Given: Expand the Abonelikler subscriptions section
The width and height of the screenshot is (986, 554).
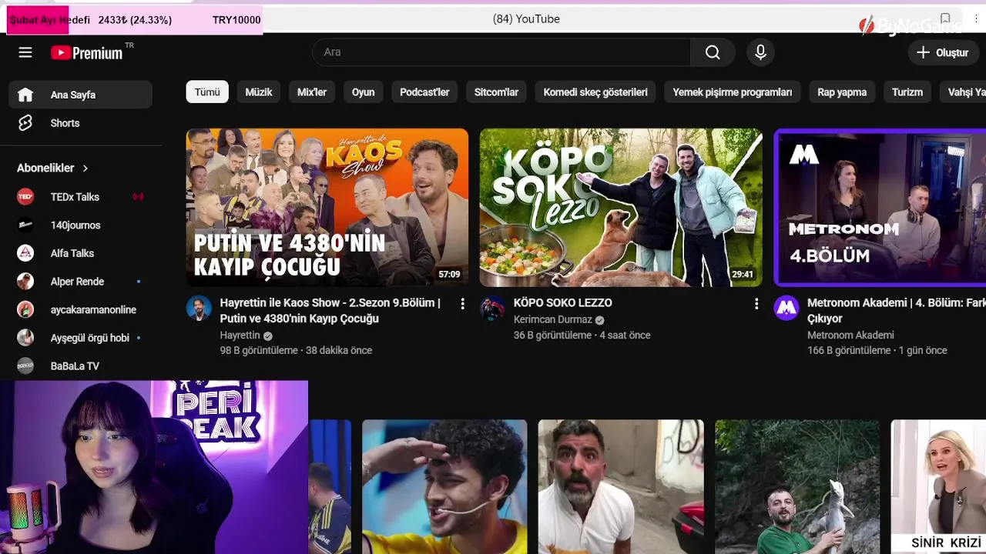Looking at the screenshot, I should [x=52, y=168].
